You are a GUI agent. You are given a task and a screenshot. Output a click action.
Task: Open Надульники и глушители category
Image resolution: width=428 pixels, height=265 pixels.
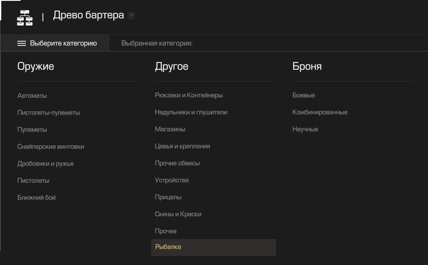pyautogui.click(x=191, y=112)
